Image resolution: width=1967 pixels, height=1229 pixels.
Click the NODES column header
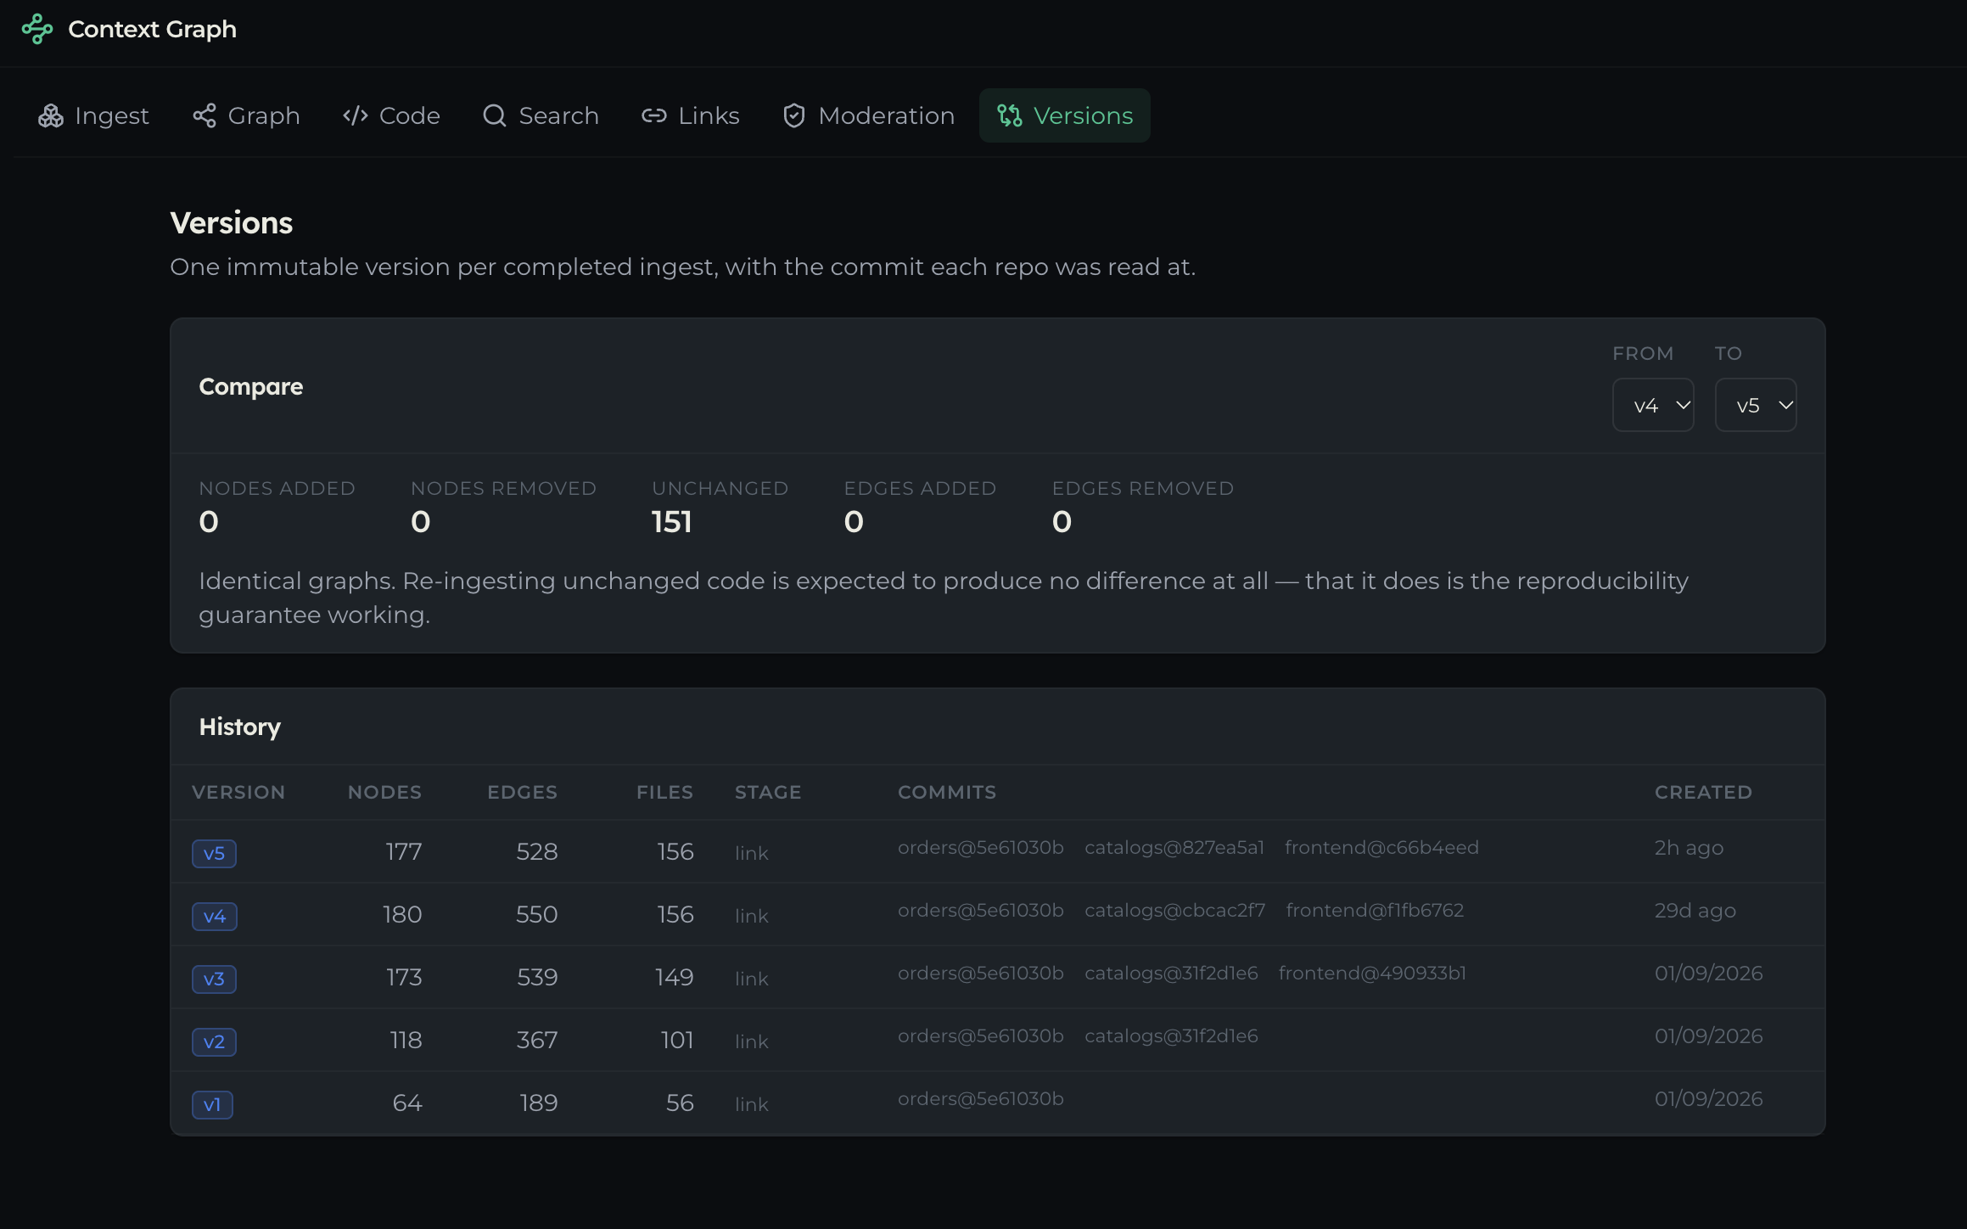tap(384, 792)
